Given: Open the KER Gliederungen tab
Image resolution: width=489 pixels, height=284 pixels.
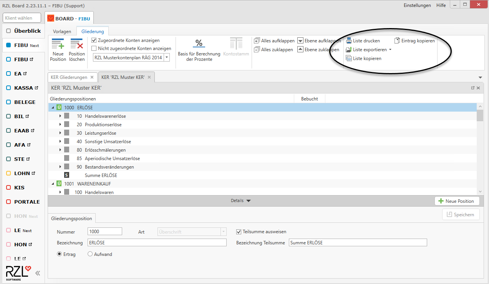Looking at the screenshot, I should (x=69, y=77).
